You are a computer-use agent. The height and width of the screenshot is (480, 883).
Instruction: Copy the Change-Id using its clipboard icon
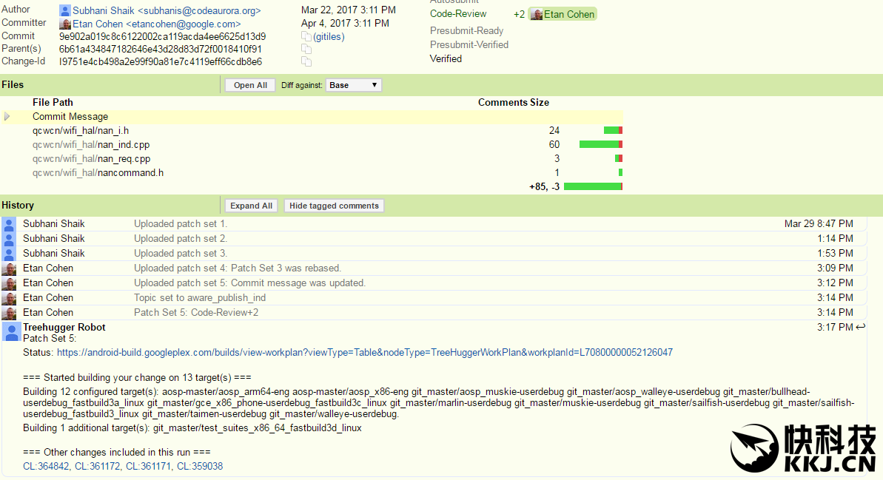click(x=306, y=62)
